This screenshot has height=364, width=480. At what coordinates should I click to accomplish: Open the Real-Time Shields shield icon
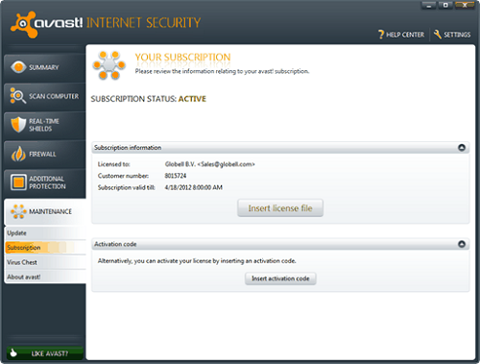click(18, 124)
